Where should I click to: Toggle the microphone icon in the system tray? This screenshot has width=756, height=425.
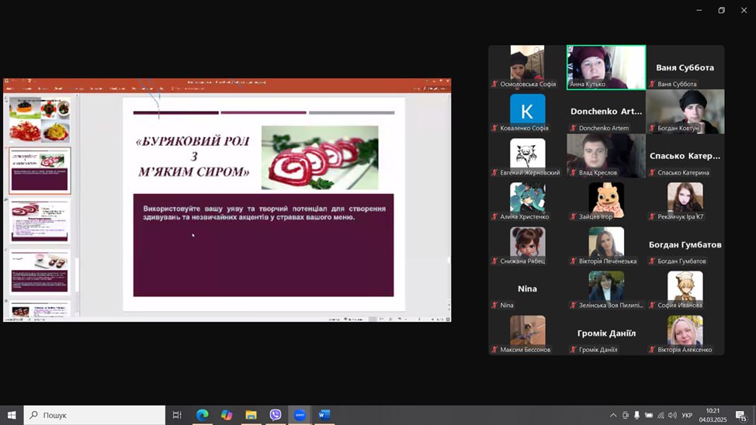[x=637, y=415]
